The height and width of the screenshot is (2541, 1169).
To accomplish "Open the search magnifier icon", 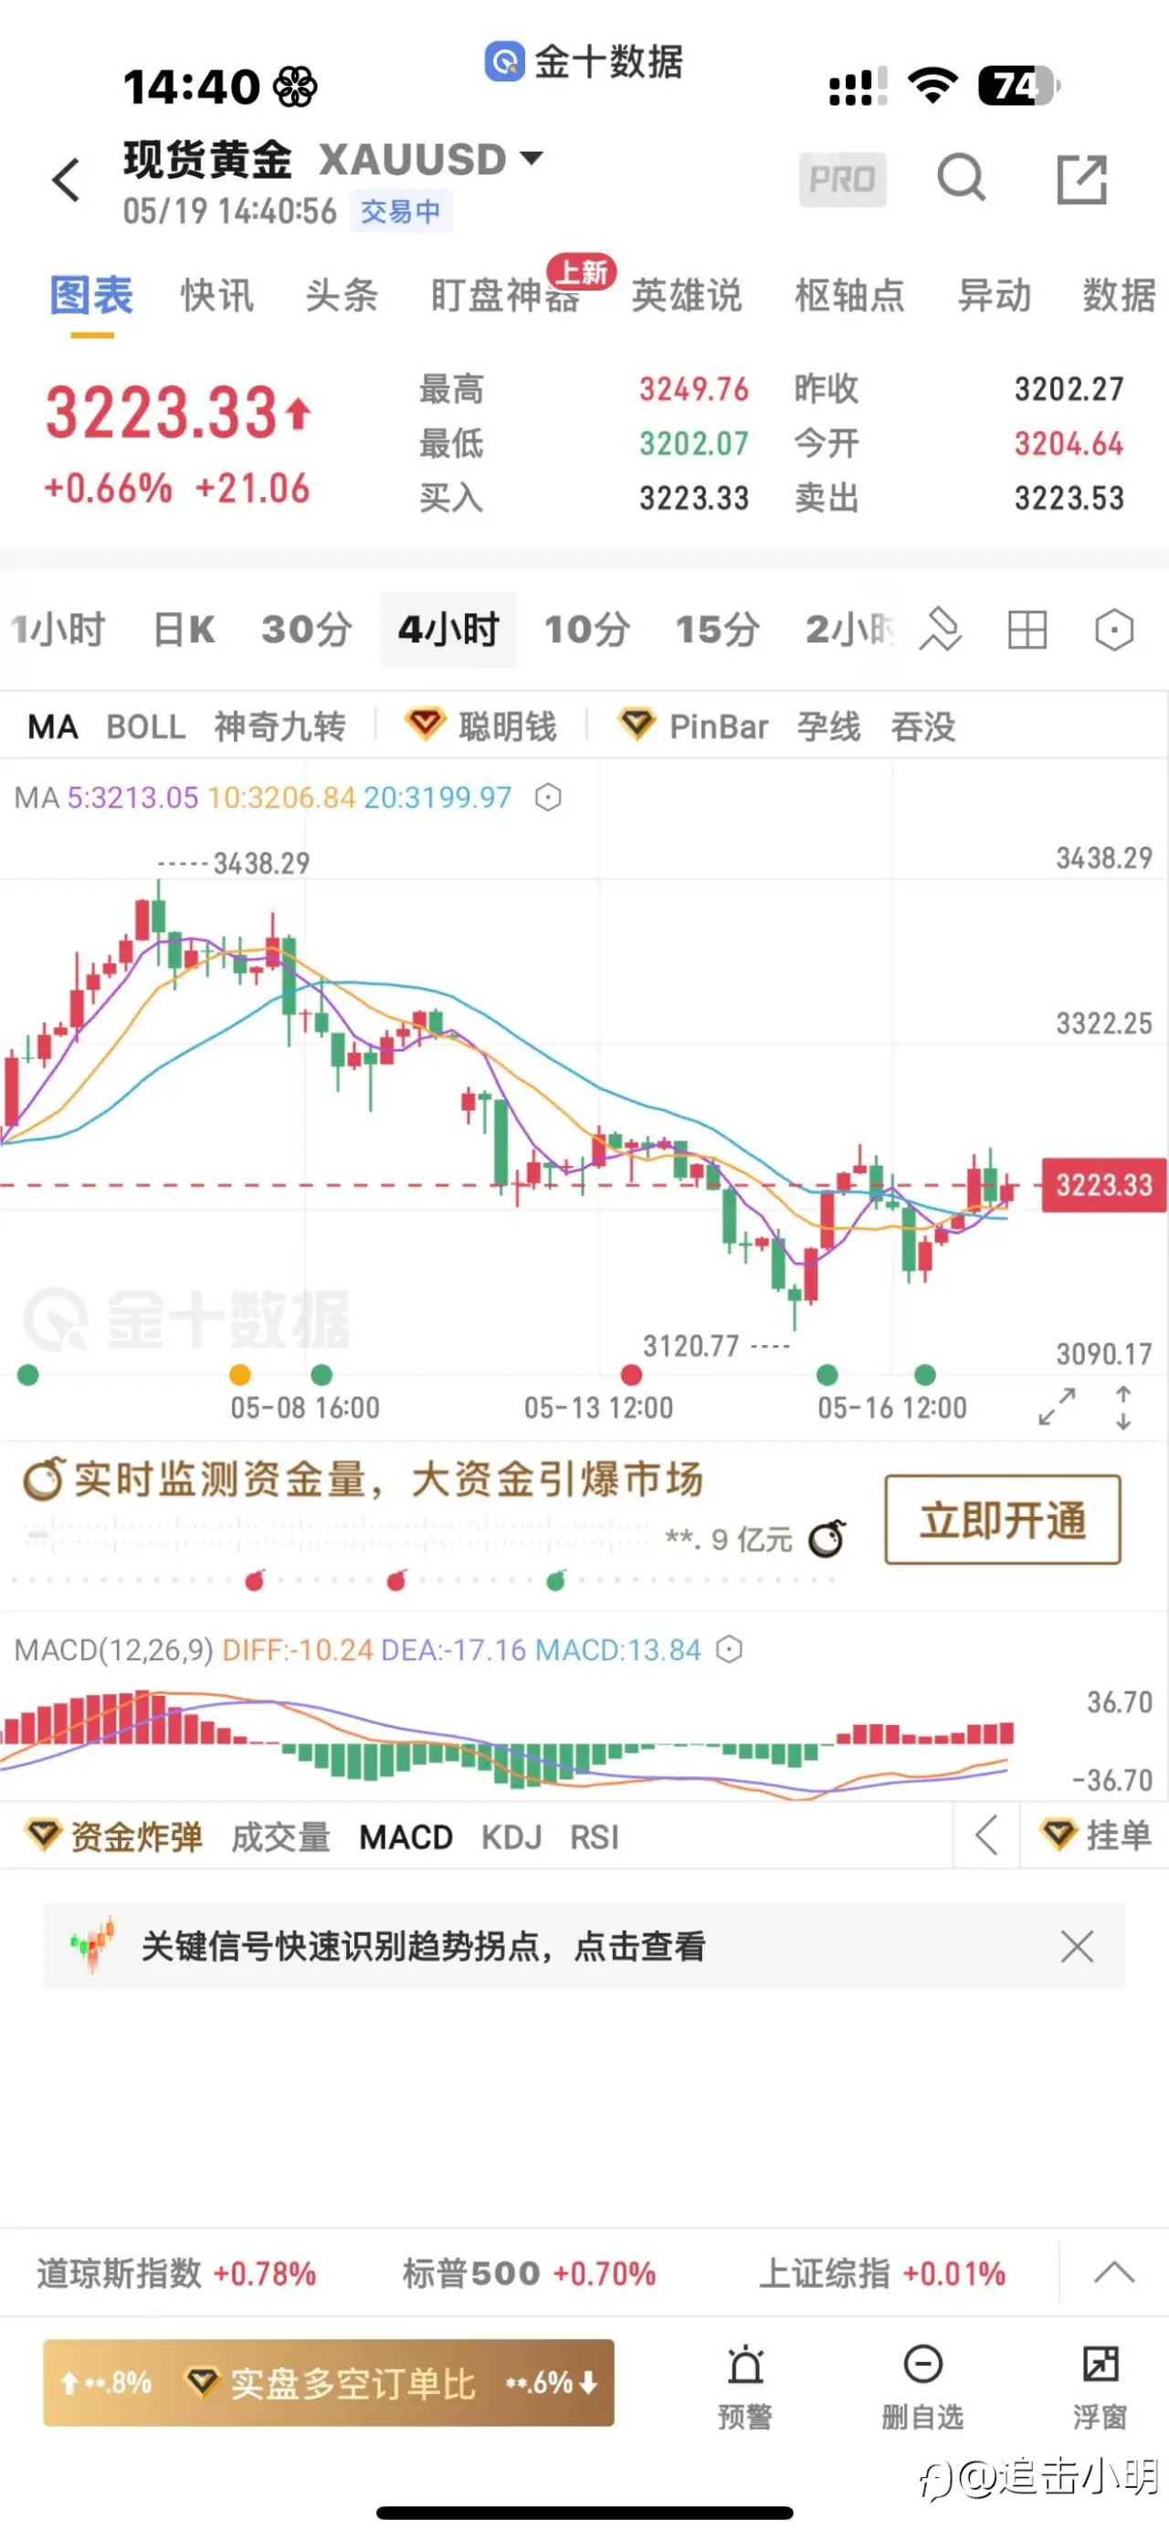I will click(961, 178).
